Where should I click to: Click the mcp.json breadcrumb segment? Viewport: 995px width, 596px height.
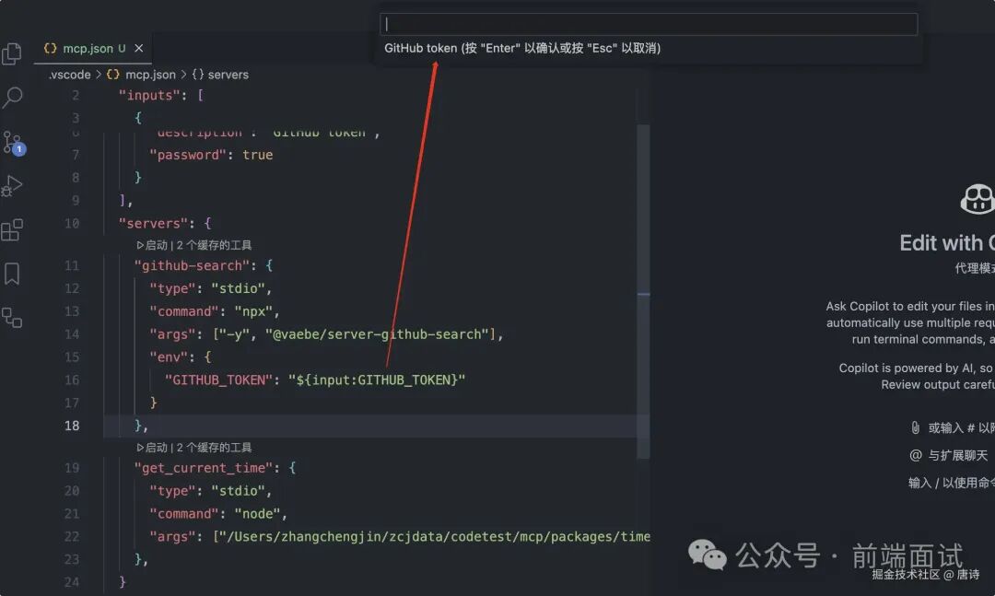142,75
